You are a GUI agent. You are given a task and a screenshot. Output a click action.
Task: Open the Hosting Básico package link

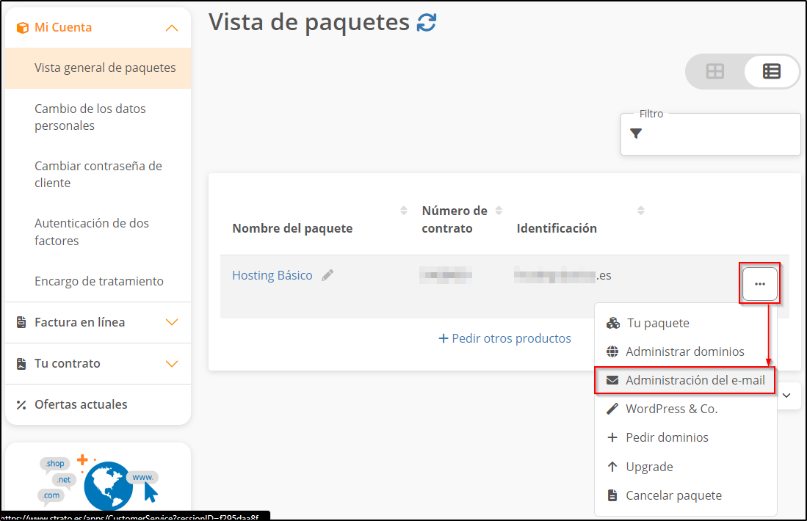(272, 275)
